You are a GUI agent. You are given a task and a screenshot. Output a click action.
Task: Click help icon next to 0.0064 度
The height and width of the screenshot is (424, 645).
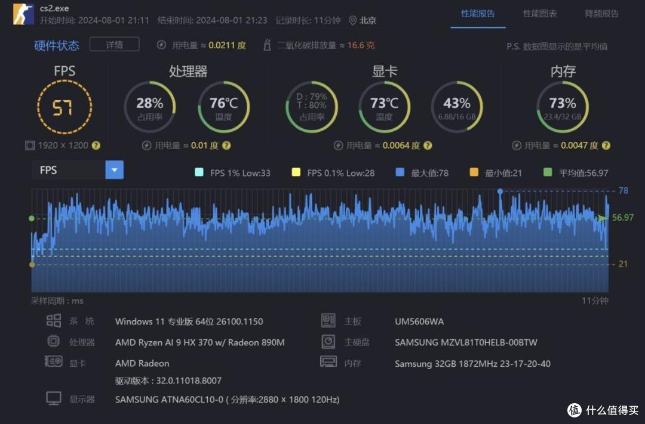[428, 146]
